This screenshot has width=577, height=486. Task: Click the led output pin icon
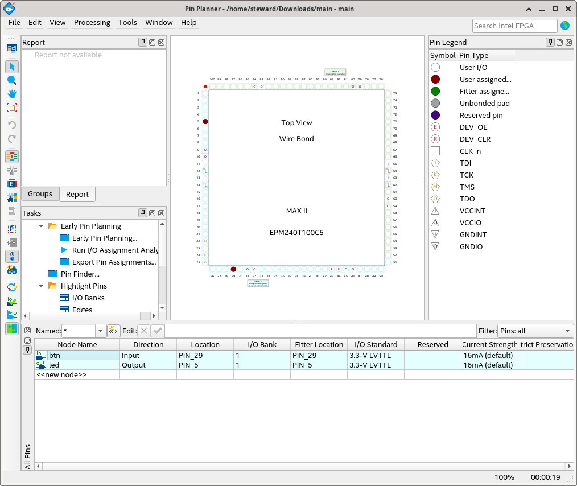[40, 365]
